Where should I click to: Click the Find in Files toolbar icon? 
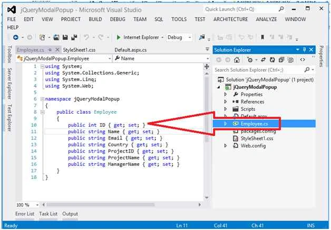(202, 37)
